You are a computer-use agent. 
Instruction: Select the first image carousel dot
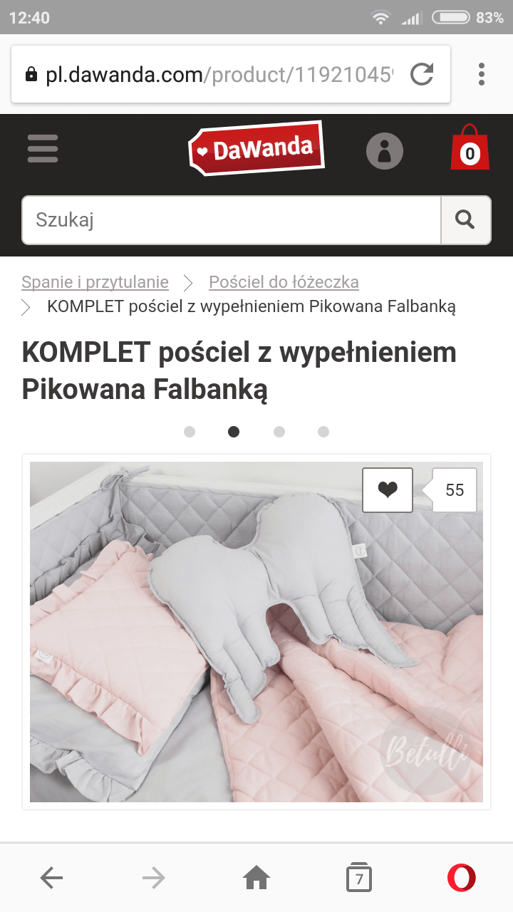coord(190,432)
